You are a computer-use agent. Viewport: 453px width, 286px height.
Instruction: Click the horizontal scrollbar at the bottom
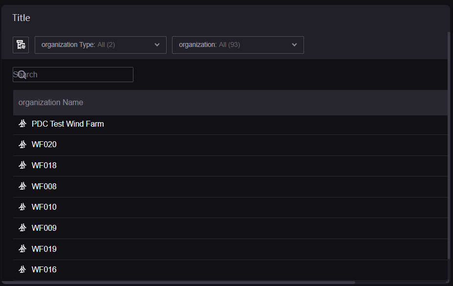coord(178,283)
